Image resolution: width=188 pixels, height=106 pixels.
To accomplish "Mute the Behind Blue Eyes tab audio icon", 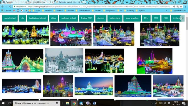I will tap(50, 2).
